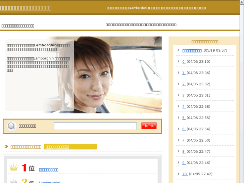
Task: Open sidebar link 2 dated 04/05 23:02
Action: click(x=184, y=84)
